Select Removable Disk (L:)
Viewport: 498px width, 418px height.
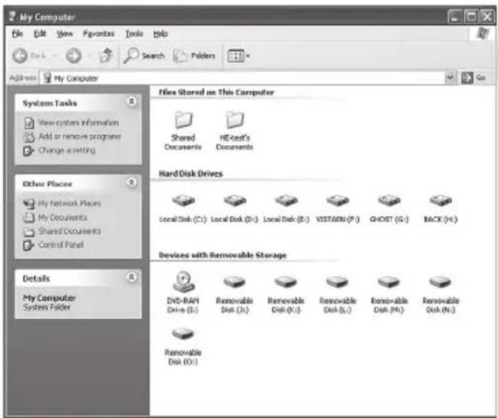coord(337,295)
